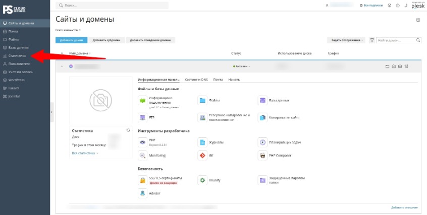Open Почта in the left sidebar
Screen dimensions: 427x215
25,32
